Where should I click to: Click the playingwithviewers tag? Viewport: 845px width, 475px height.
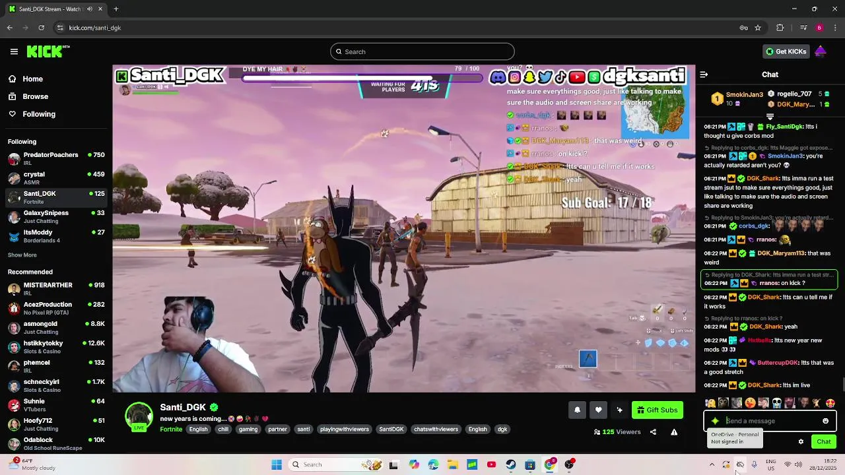pyautogui.click(x=344, y=429)
